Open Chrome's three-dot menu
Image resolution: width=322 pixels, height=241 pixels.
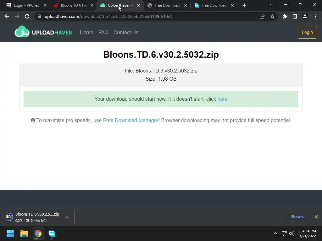[x=315, y=16]
